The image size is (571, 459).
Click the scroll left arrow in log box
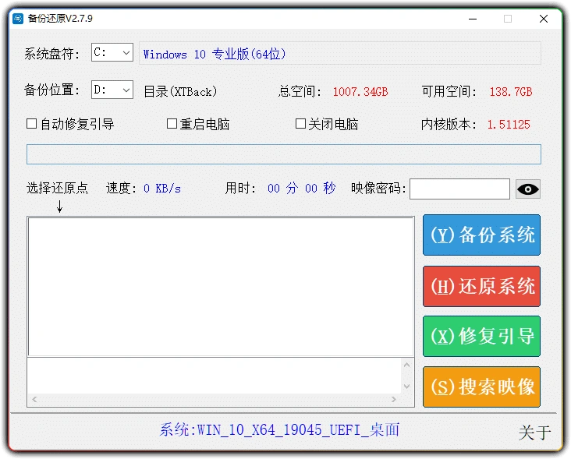click(x=34, y=399)
